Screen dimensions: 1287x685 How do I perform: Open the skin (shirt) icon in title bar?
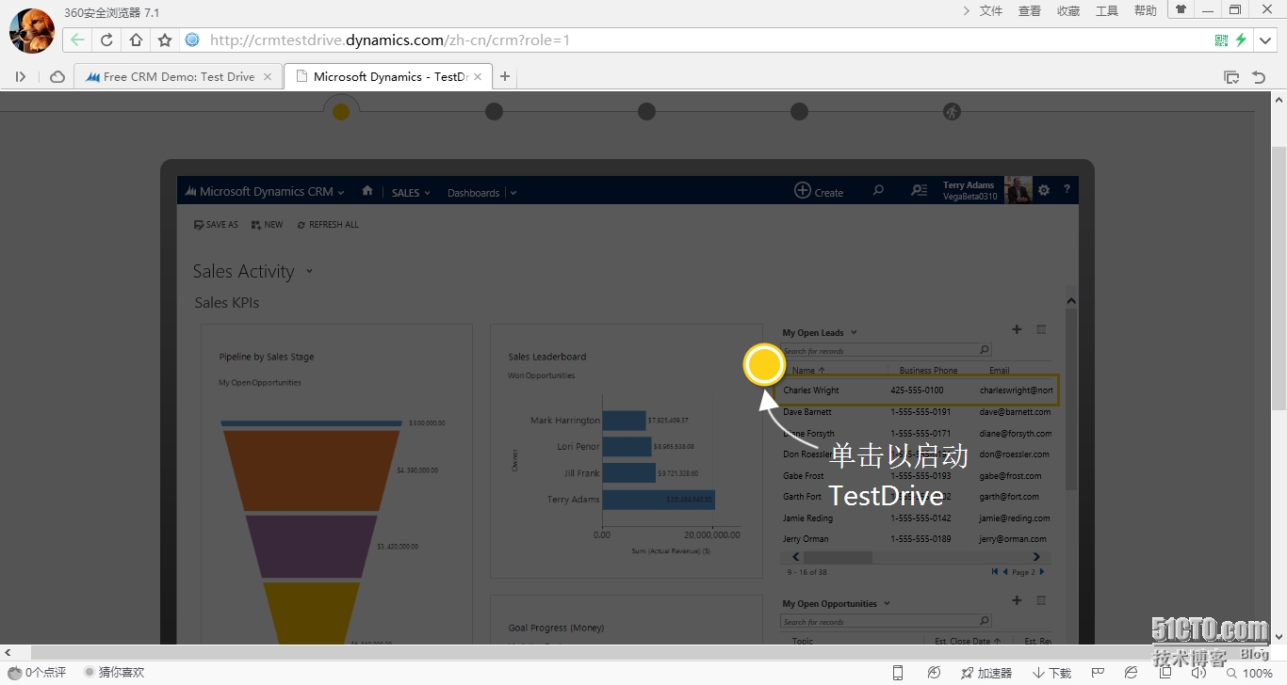tap(1181, 9)
